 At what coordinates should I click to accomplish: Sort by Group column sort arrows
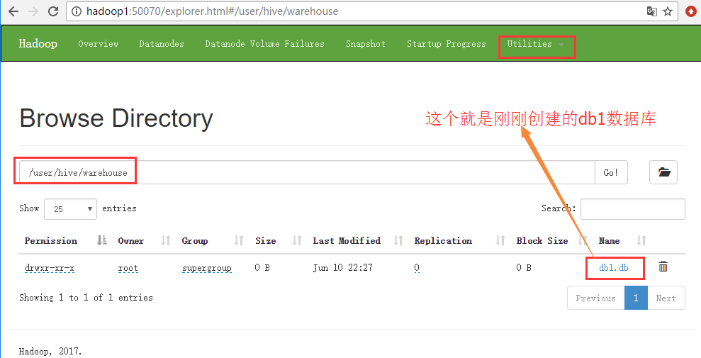point(239,240)
